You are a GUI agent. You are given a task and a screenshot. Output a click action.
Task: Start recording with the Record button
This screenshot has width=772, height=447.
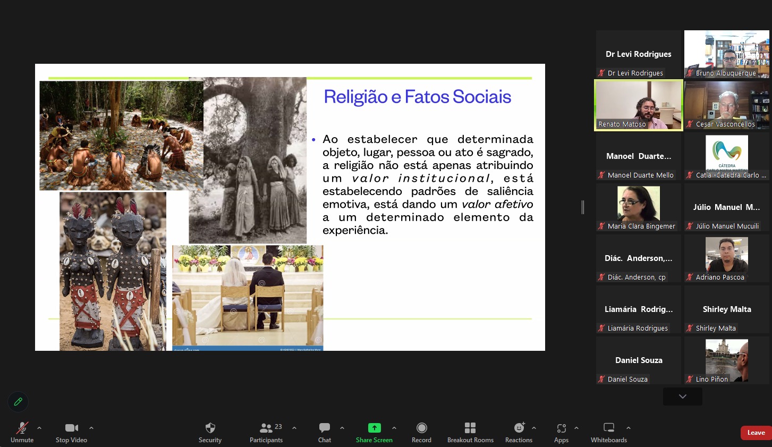click(421, 432)
